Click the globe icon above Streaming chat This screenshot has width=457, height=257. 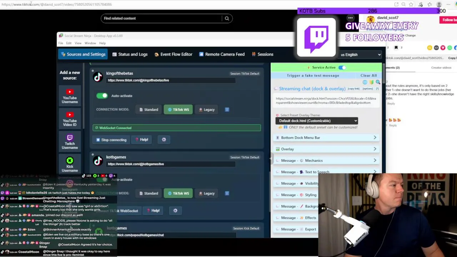pyautogui.click(x=365, y=82)
